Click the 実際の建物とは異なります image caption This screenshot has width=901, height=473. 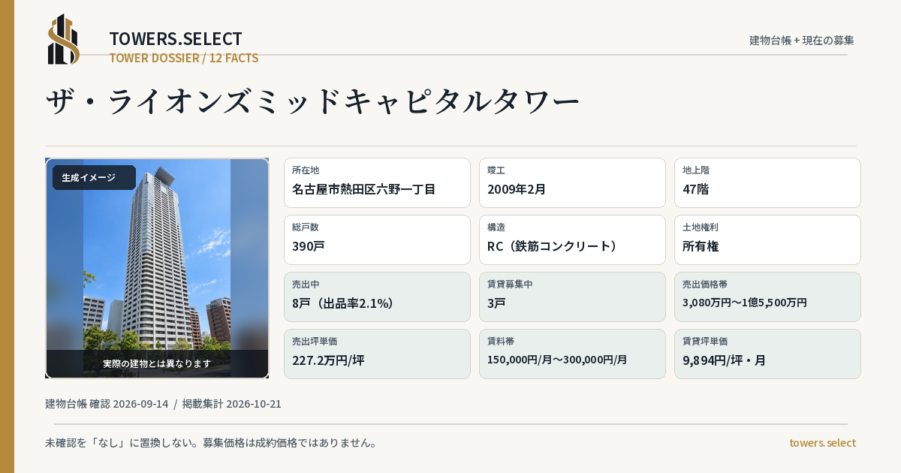click(x=157, y=363)
